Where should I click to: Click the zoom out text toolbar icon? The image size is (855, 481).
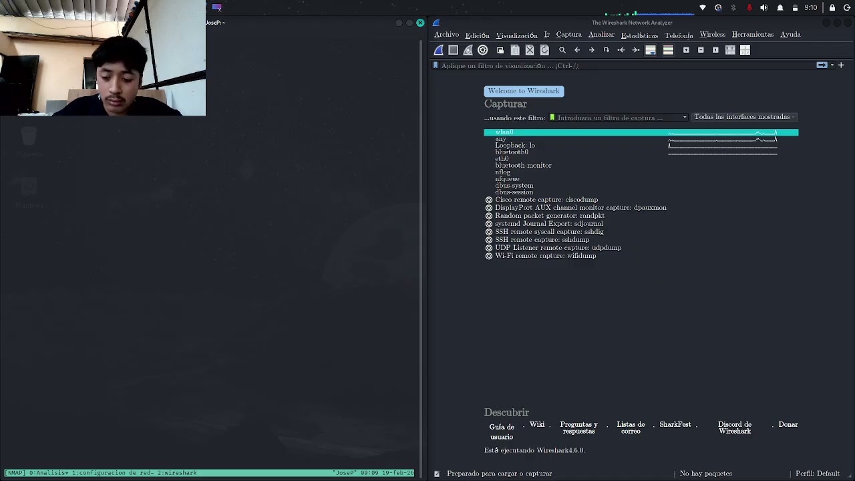click(x=701, y=50)
